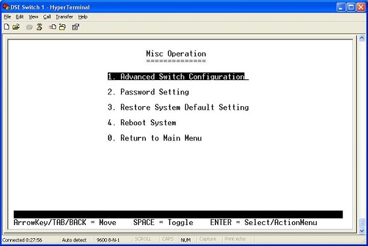Viewport: 368px width, 246px height.
Task: Click the Properties toolbar icon
Action: (x=76, y=27)
